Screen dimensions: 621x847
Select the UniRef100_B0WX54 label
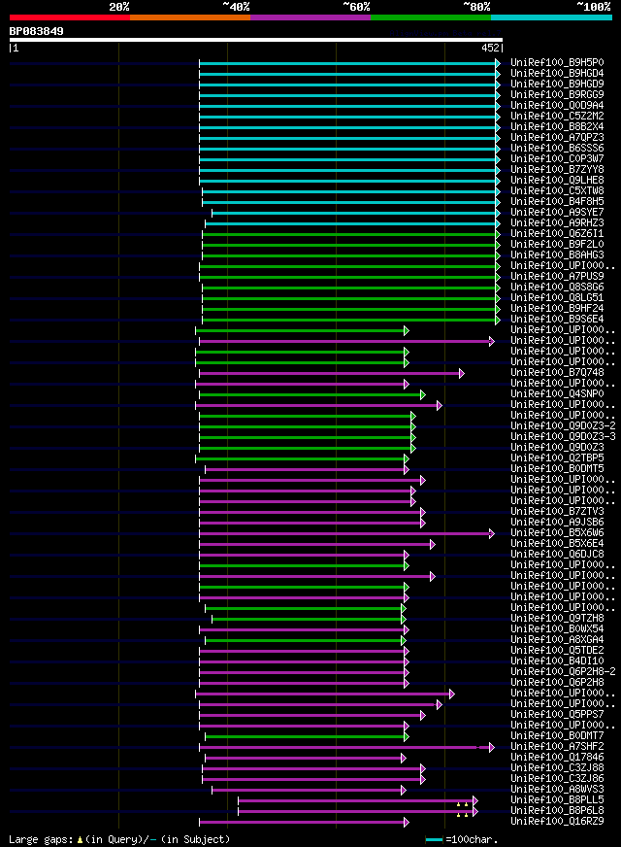point(557,629)
